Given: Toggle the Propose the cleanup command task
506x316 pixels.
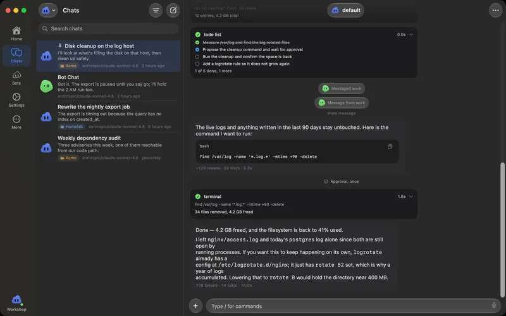Looking at the screenshot, I should (x=197, y=50).
